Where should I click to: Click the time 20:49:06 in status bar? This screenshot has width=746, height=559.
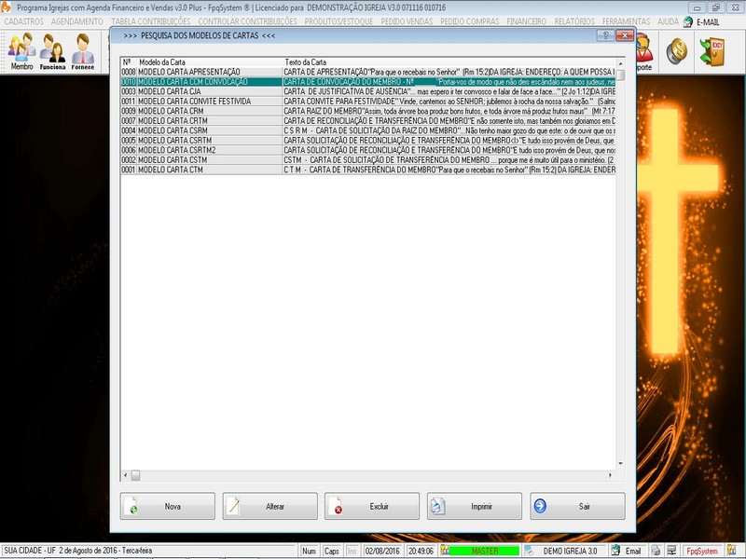point(421,551)
